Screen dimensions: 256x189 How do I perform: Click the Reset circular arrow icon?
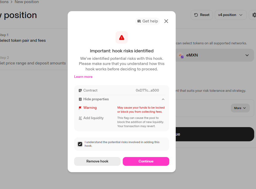tap(196, 15)
